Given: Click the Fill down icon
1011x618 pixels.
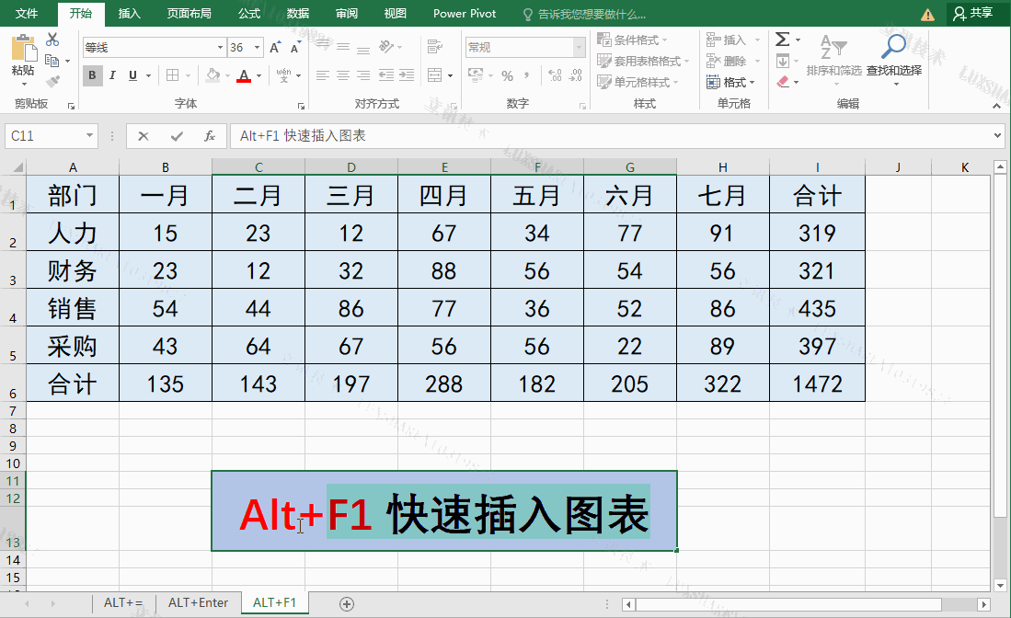Looking at the screenshot, I should point(783,62).
